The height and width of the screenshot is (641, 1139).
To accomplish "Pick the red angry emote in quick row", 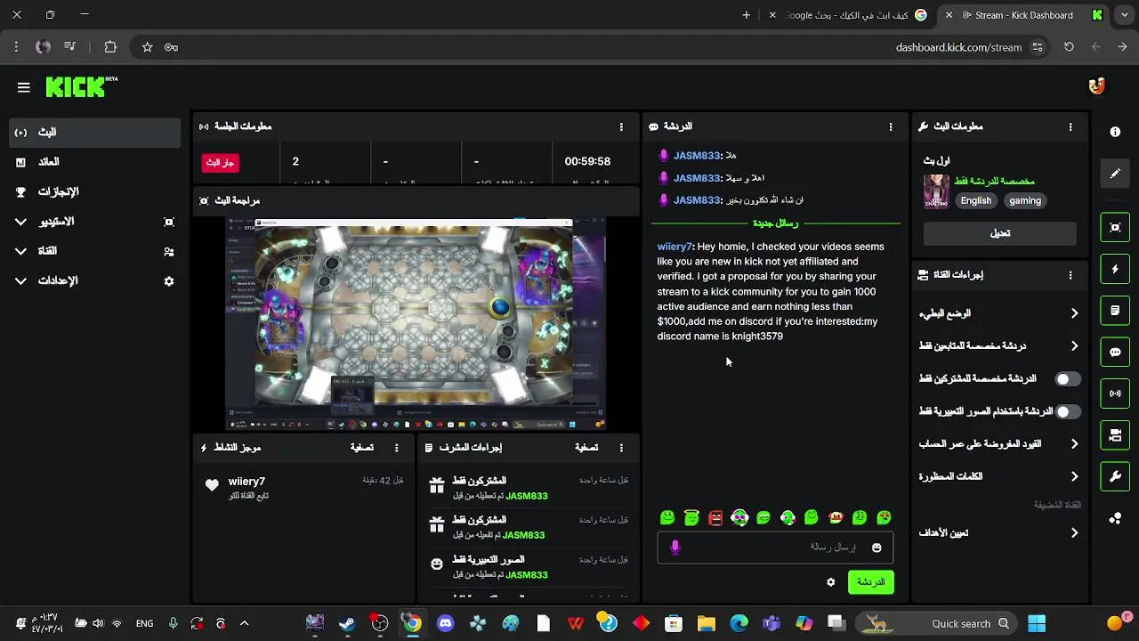I will [x=715, y=517].
